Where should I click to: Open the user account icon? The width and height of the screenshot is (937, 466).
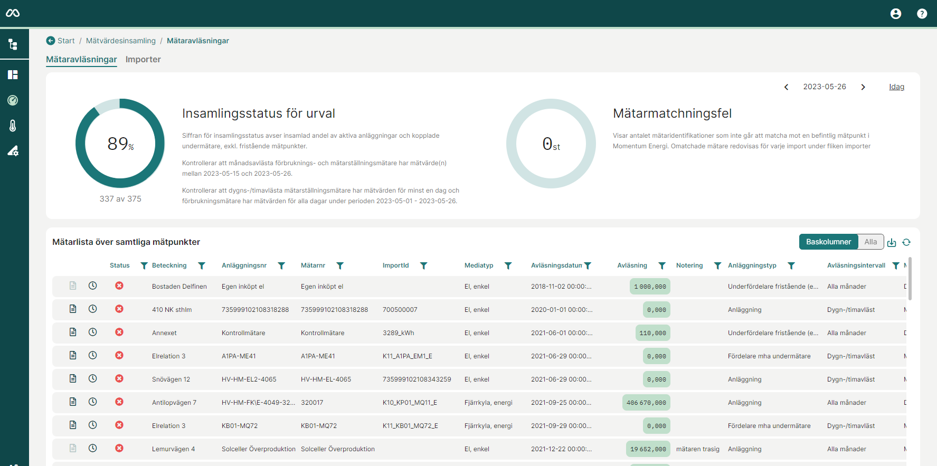896,14
